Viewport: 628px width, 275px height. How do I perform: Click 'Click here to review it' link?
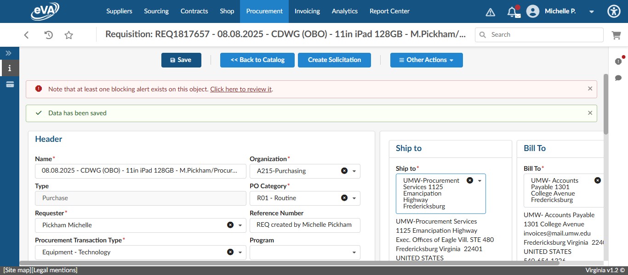240,89
